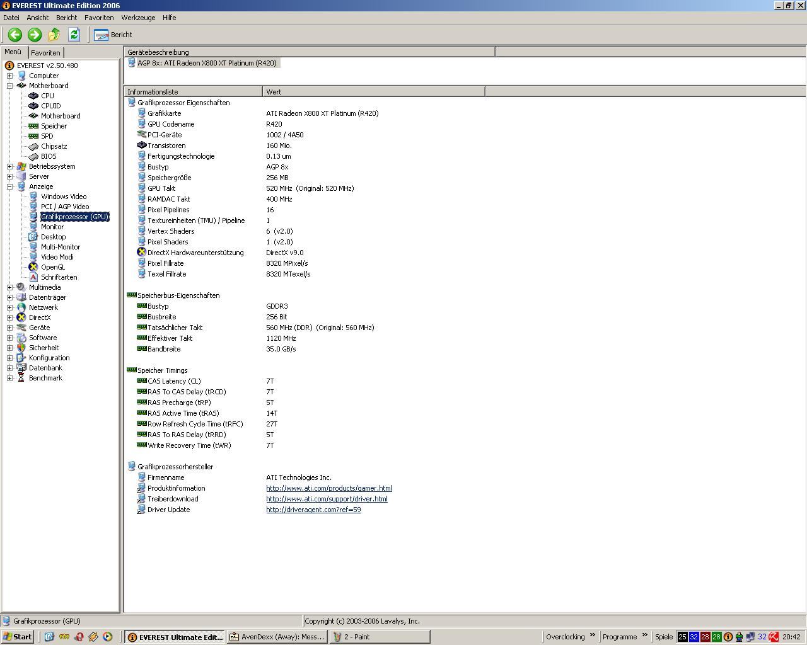Image resolution: width=807 pixels, height=645 pixels.
Task: Click the Wert column header
Action: click(x=373, y=92)
